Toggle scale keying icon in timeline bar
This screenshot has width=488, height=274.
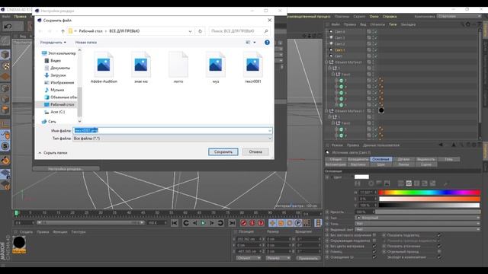coord(281,223)
